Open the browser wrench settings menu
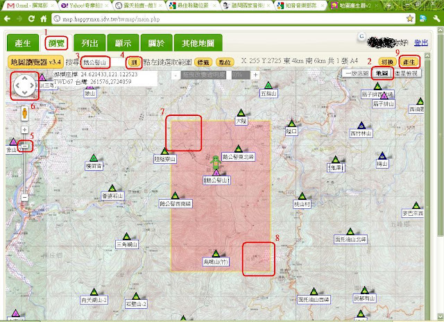This screenshot has height=322, width=444. click(x=436, y=19)
